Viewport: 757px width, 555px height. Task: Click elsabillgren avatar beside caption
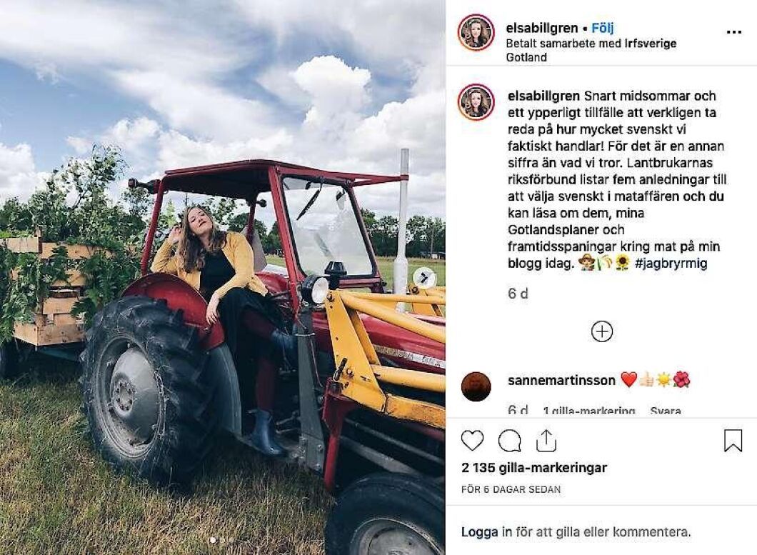click(x=476, y=102)
